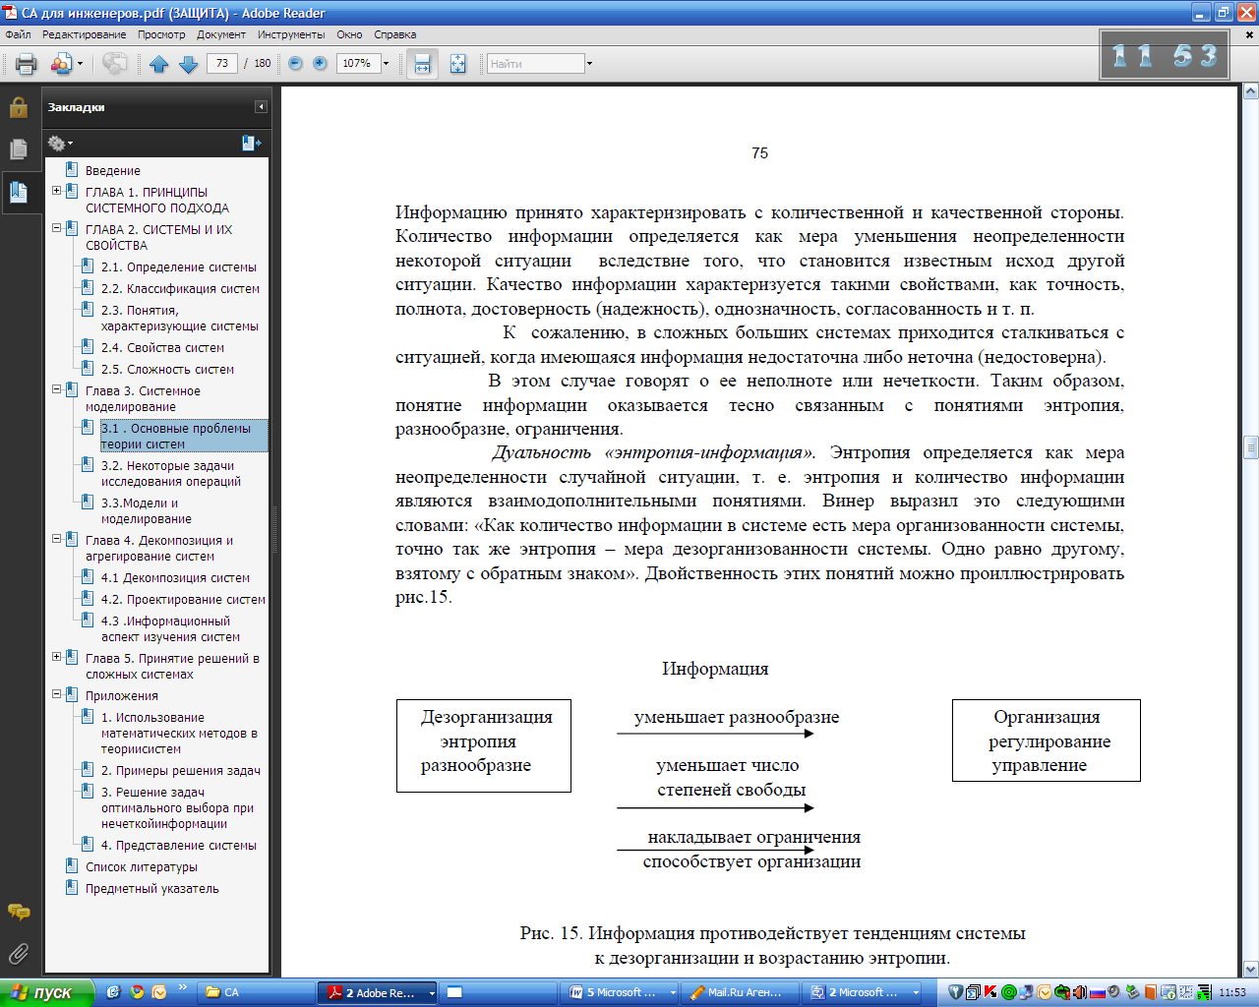Click the document scrollbar thumb
This screenshot has width=1259, height=1007.
pyautogui.click(x=1250, y=448)
